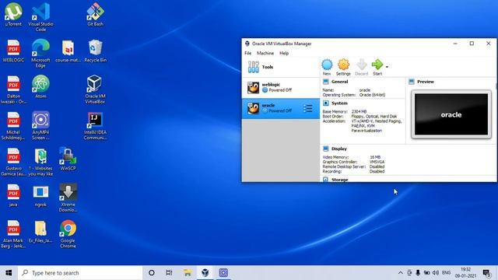Open the Help menu in VirtualBox
This screenshot has height=280, width=498.
pyautogui.click(x=284, y=54)
